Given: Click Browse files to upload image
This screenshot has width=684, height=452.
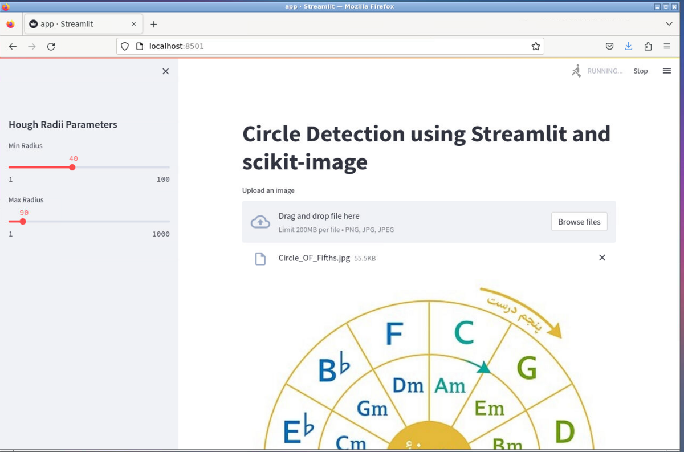Looking at the screenshot, I should point(579,222).
